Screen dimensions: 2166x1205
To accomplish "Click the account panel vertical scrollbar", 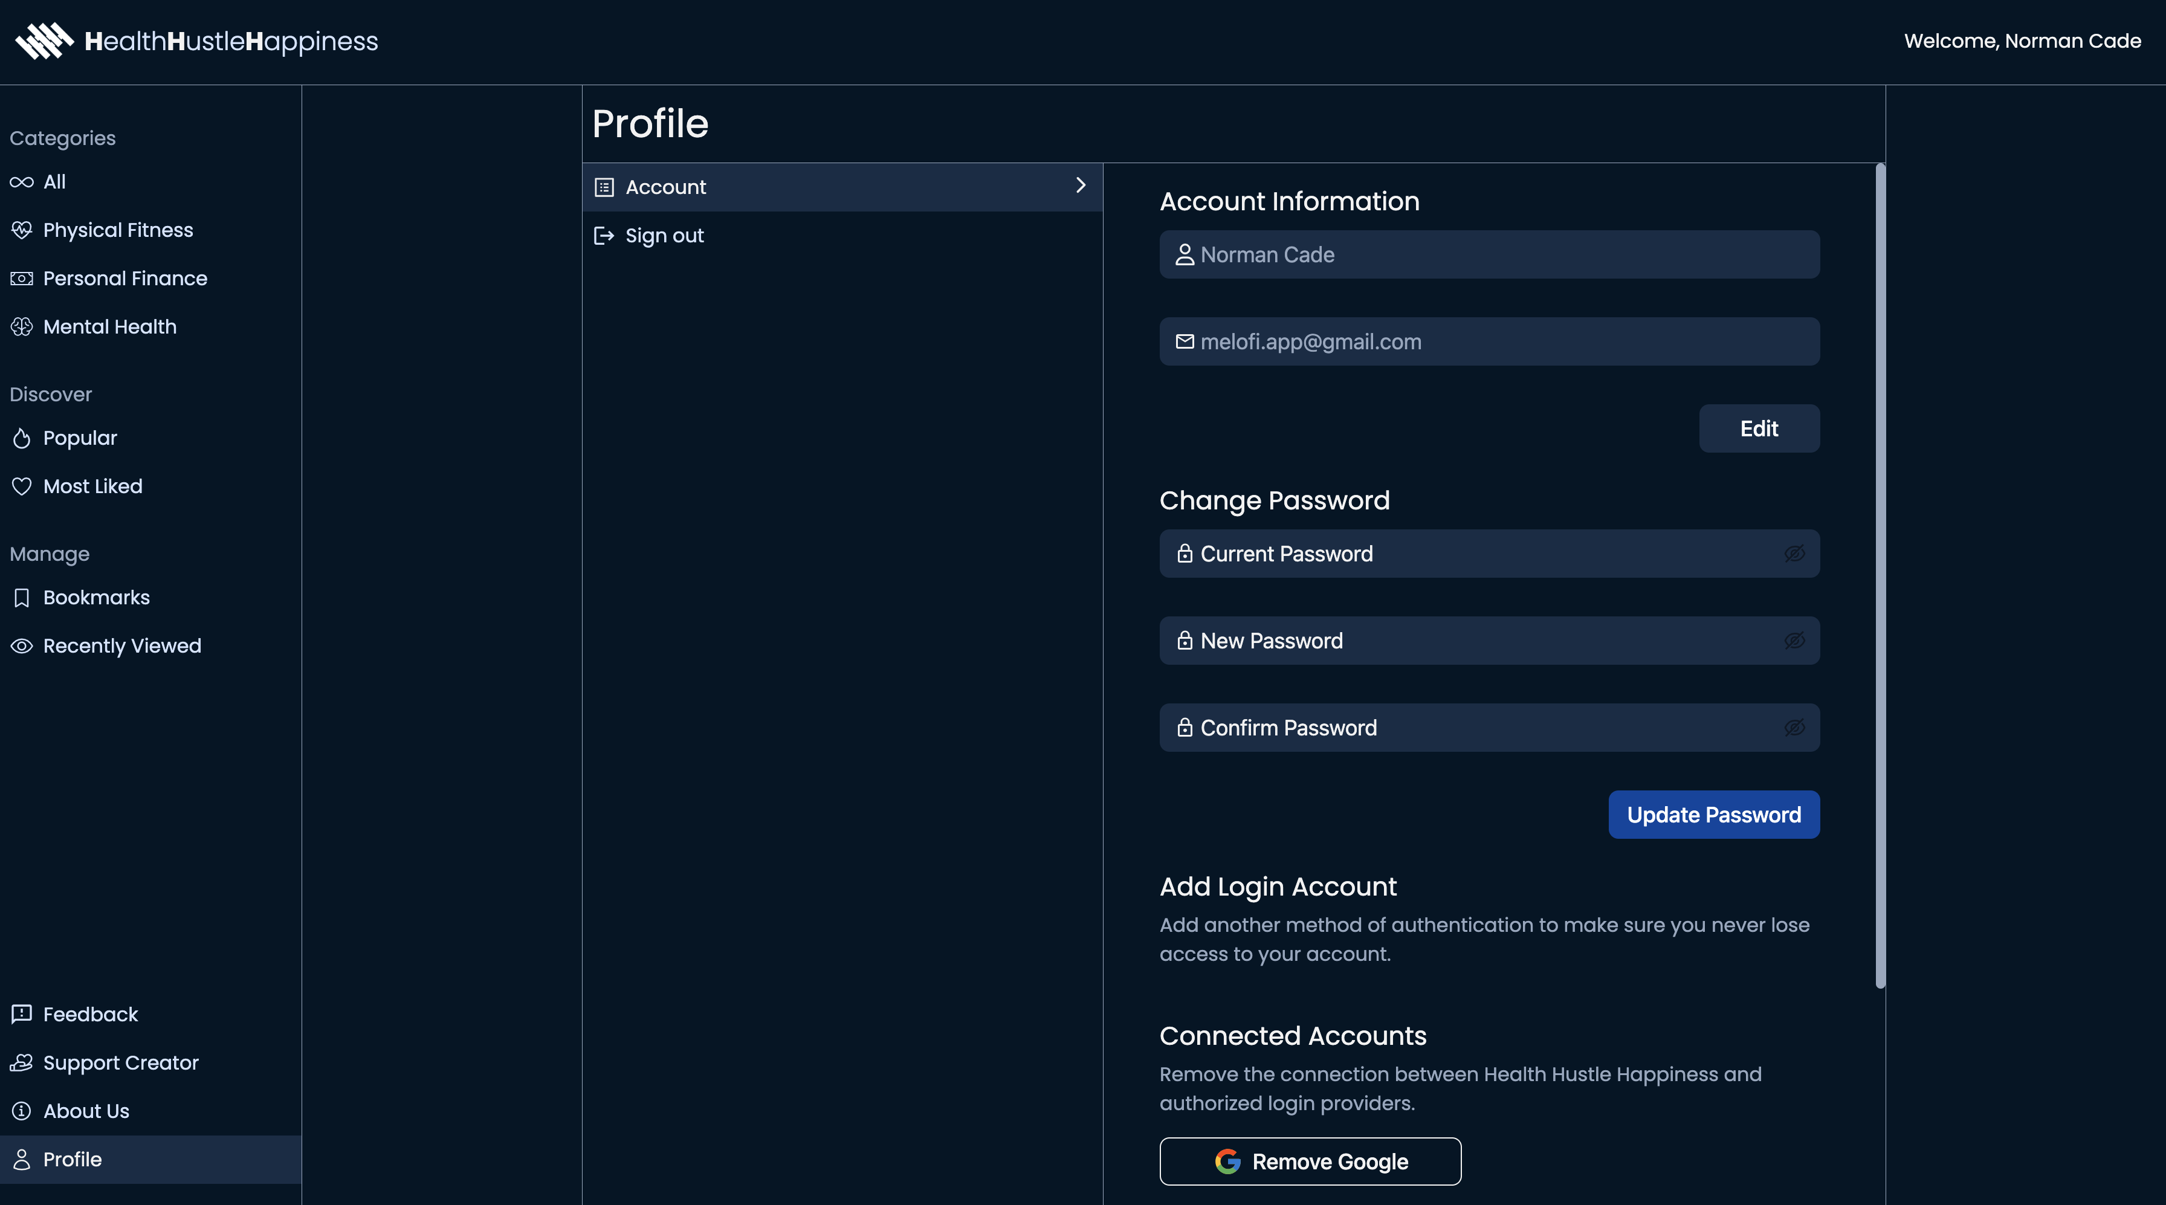I will (1880, 576).
